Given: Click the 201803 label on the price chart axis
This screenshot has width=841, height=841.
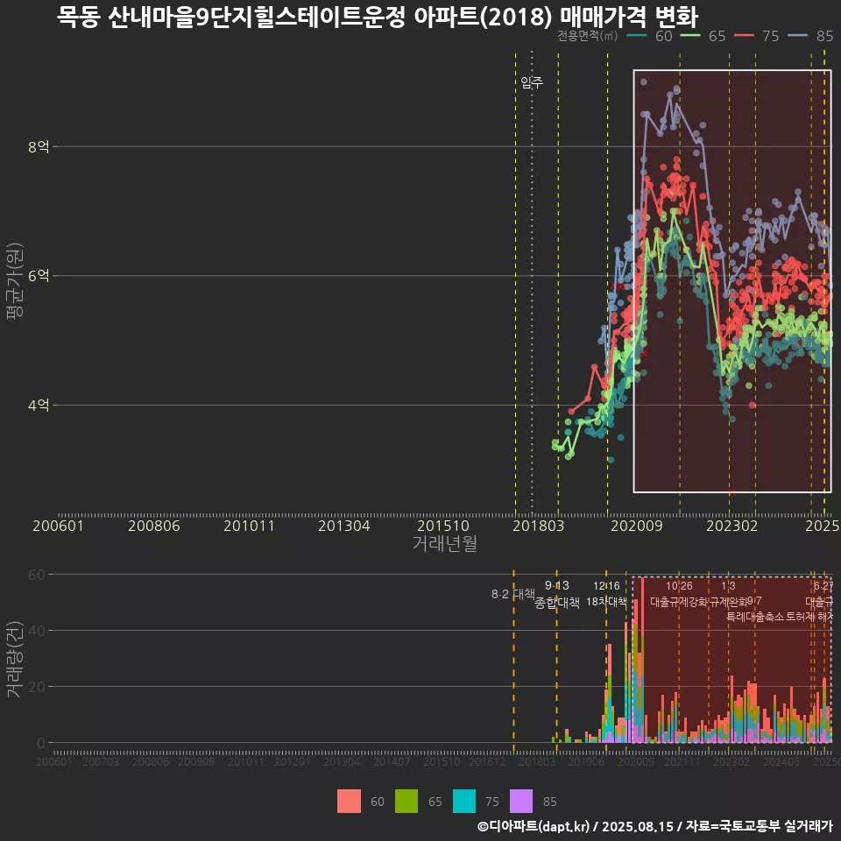Looking at the screenshot, I should pyautogui.click(x=539, y=526).
